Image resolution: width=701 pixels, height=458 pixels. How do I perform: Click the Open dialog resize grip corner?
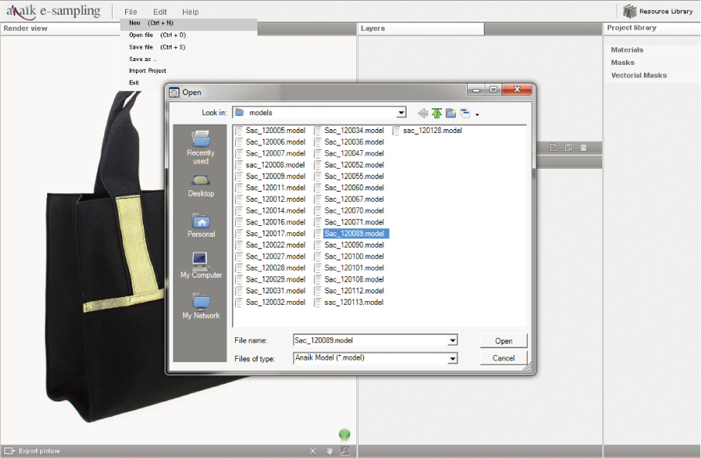pos(529,367)
